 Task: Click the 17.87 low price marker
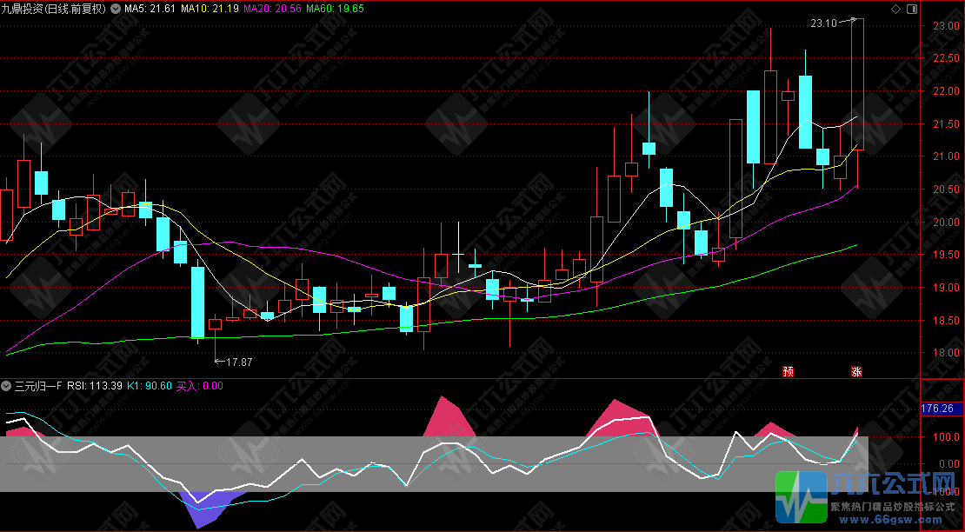pos(238,361)
